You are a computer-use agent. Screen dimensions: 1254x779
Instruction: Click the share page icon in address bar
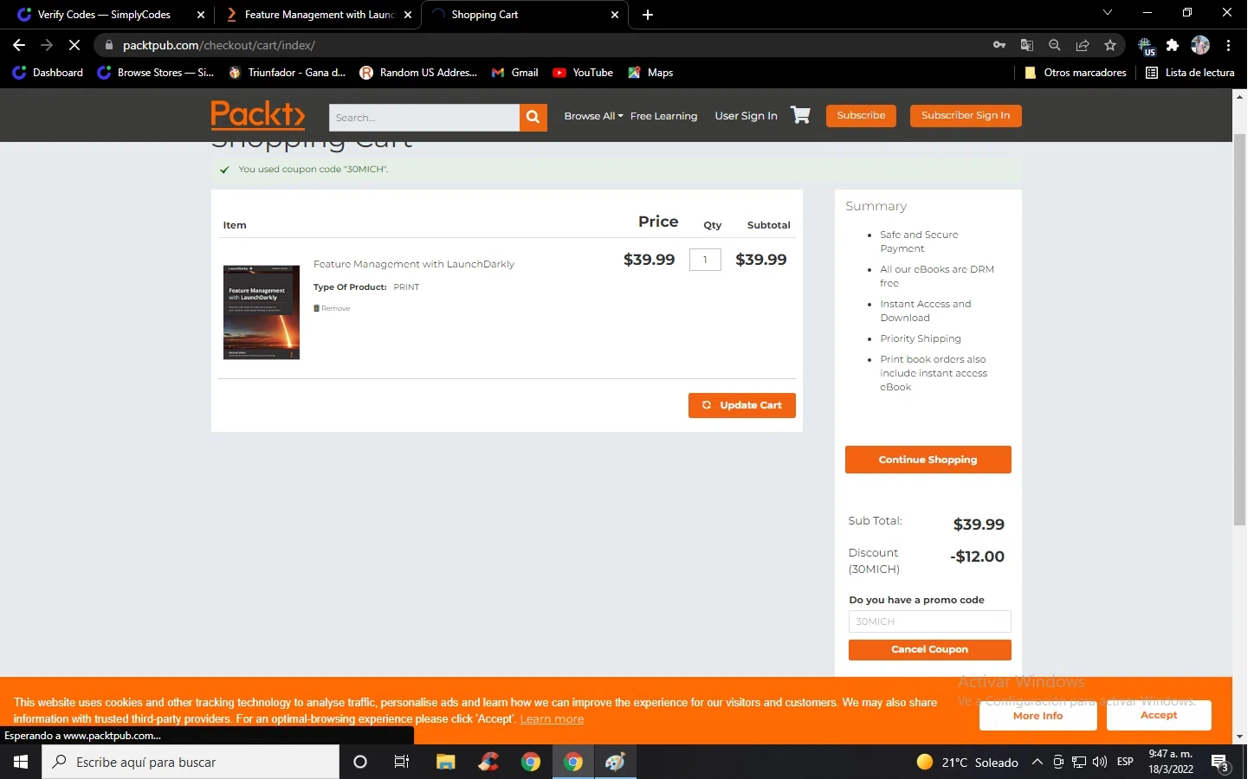pyautogui.click(x=1083, y=45)
